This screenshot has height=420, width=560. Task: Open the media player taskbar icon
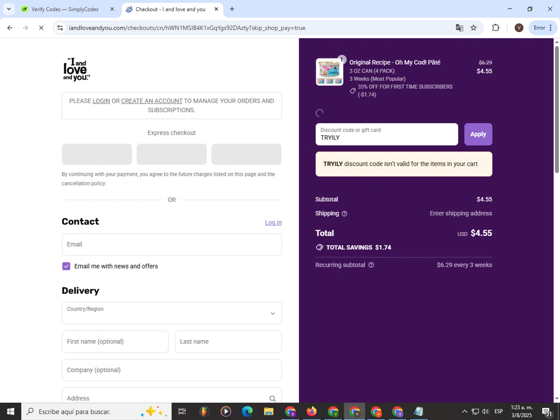point(225,411)
